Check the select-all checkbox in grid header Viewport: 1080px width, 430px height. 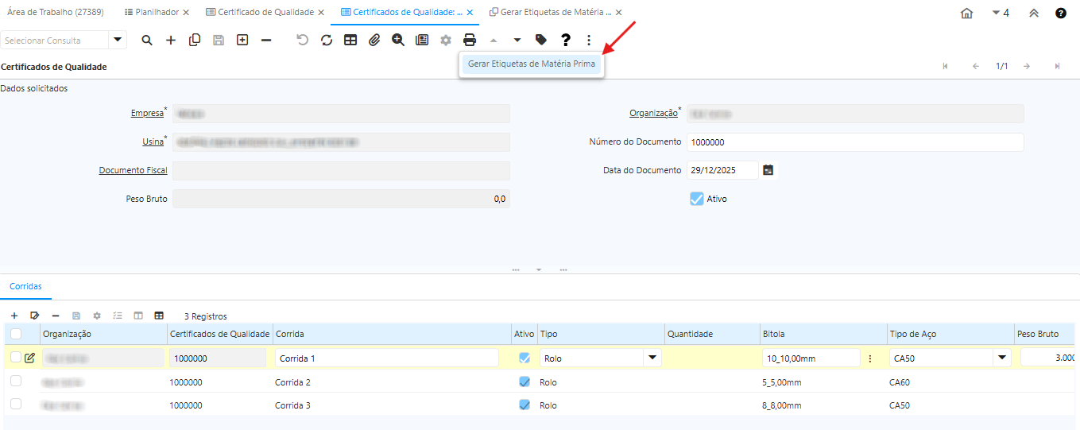(16, 335)
